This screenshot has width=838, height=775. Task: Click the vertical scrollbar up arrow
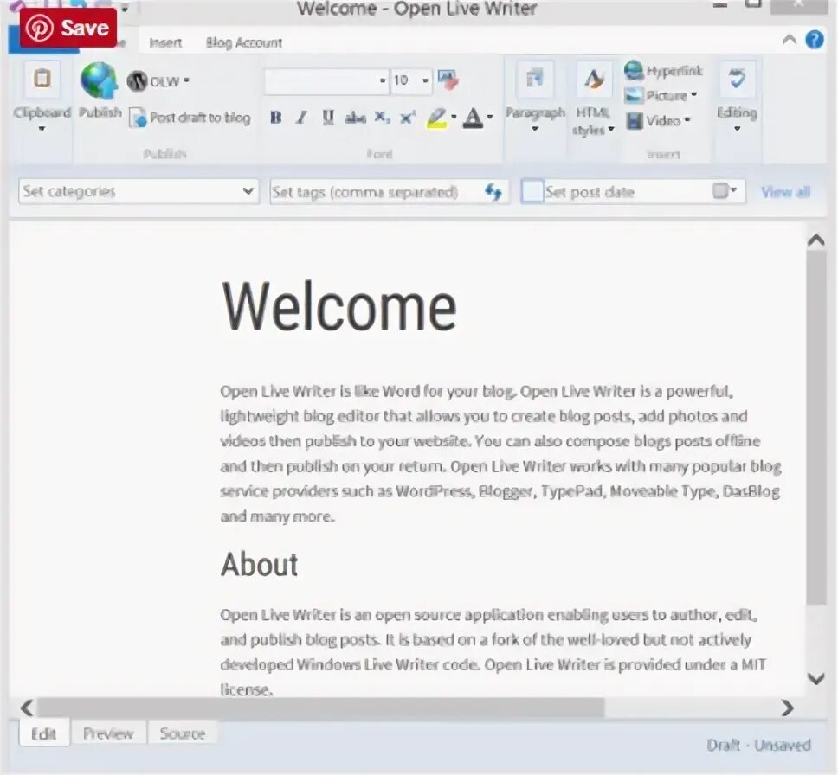[816, 240]
